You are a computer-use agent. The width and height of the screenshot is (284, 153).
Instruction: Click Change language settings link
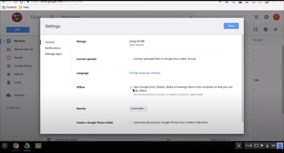(145, 73)
